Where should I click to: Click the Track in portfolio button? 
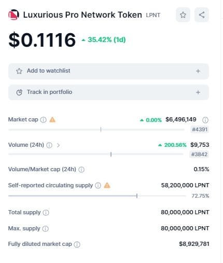point(108,92)
